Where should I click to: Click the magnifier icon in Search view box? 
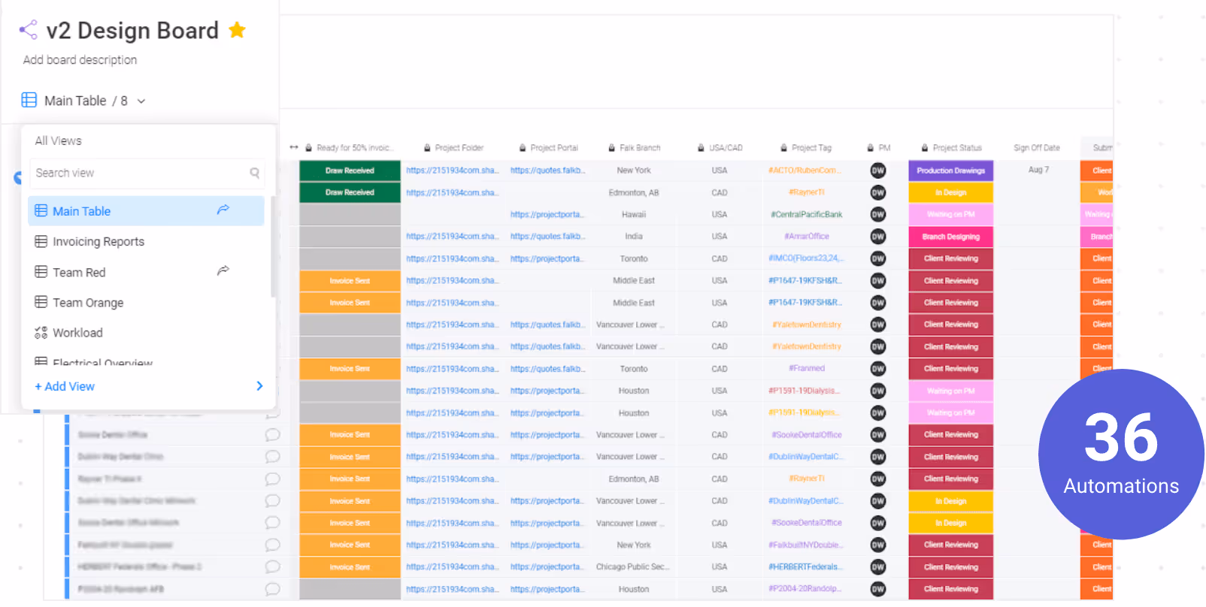tap(255, 173)
